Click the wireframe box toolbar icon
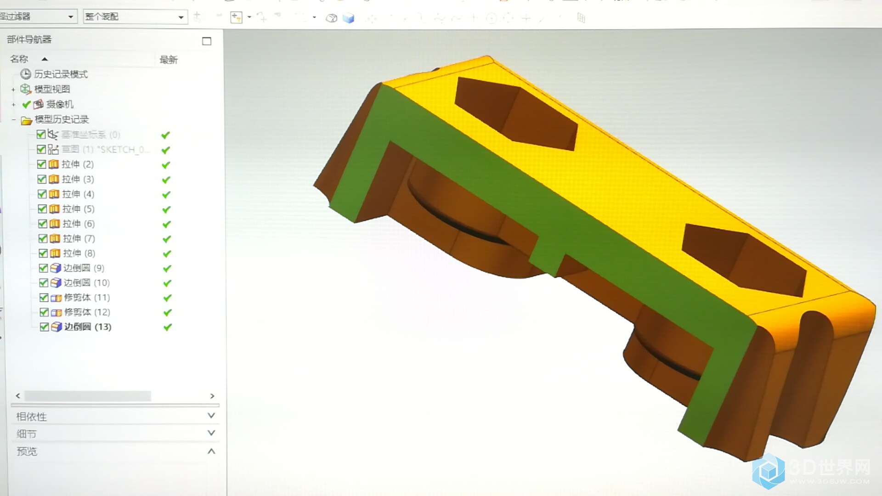 (x=331, y=18)
